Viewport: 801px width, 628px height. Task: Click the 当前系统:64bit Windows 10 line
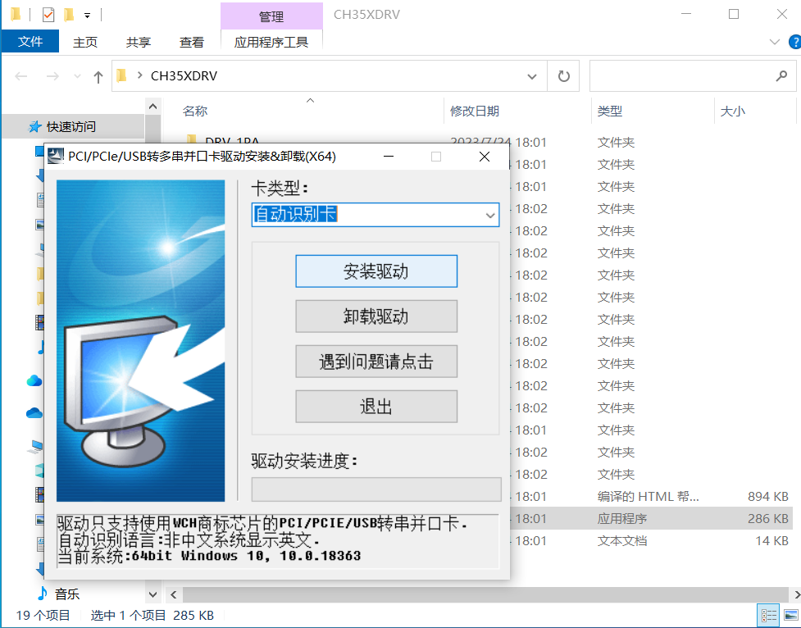[x=209, y=556]
